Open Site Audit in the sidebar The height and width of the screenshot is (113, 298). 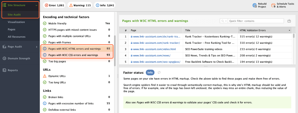tap(14, 15)
